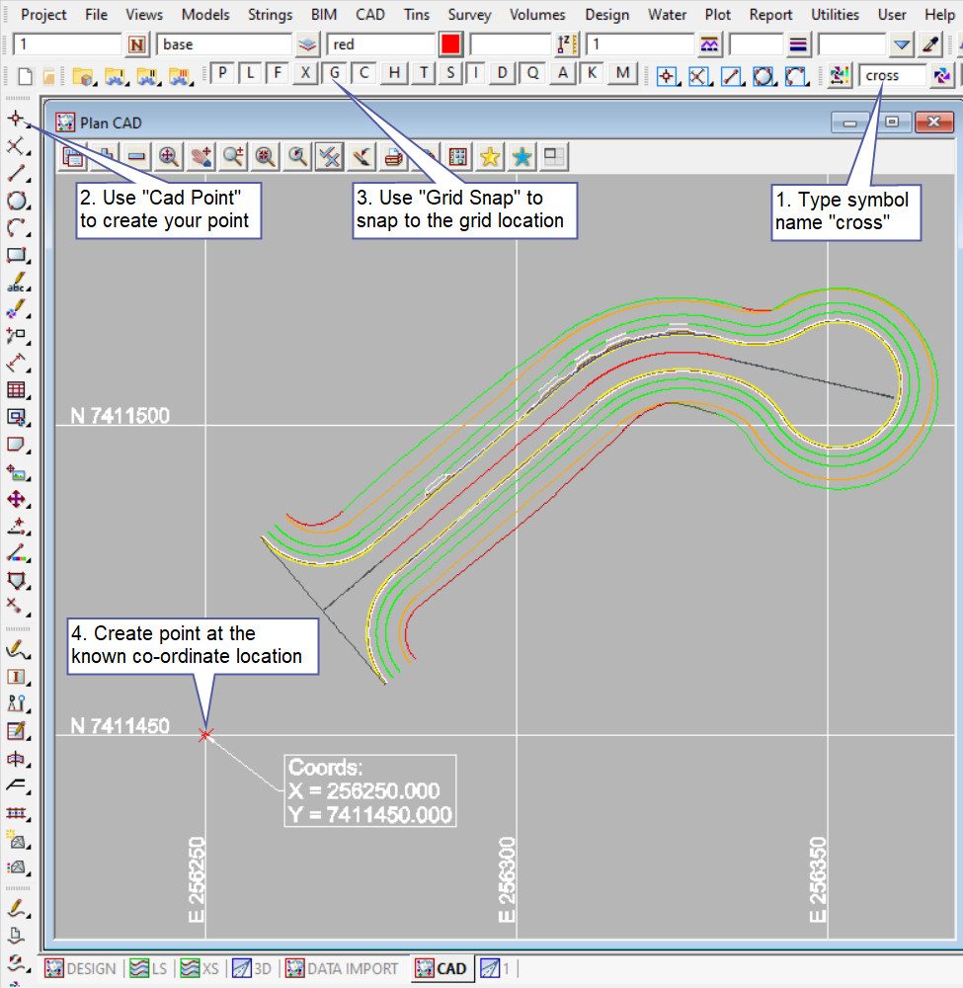Open the symbol chooser beside cross field
This screenshot has height=988, width=963.
pyautogui.click(x=942, y=75)
